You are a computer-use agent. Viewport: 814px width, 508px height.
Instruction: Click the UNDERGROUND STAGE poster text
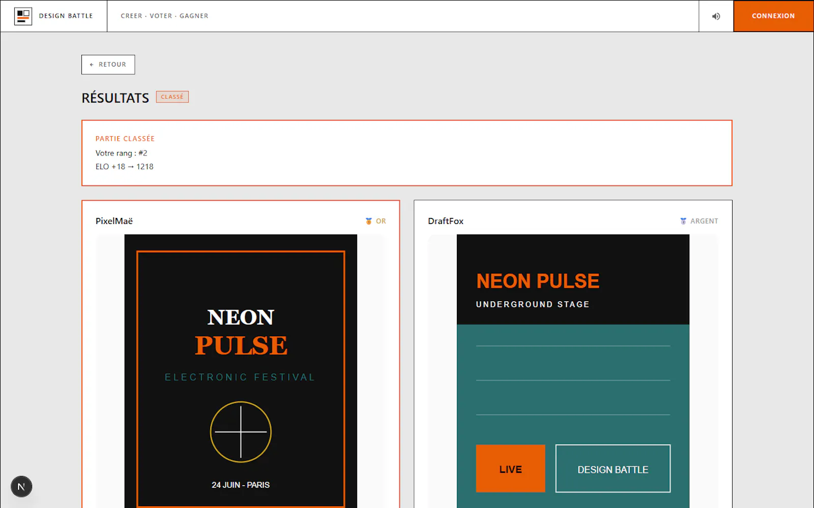click(x=533, y=304)
